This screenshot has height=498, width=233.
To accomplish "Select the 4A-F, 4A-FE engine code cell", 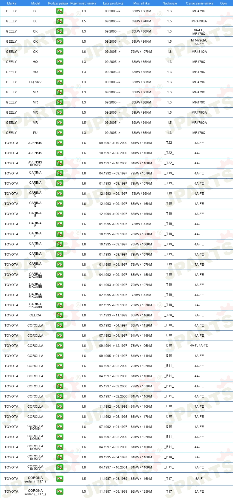I will point(199,346).
